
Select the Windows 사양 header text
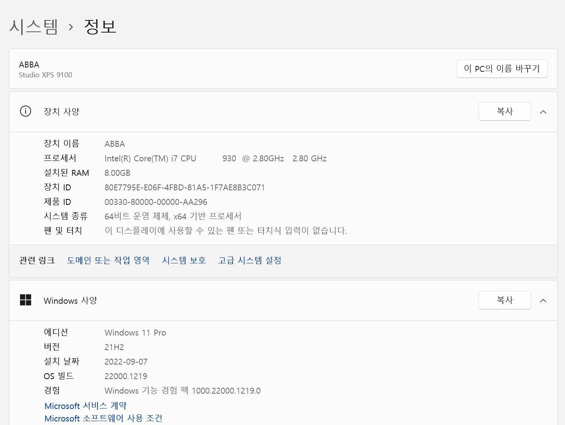pos(70,301)
